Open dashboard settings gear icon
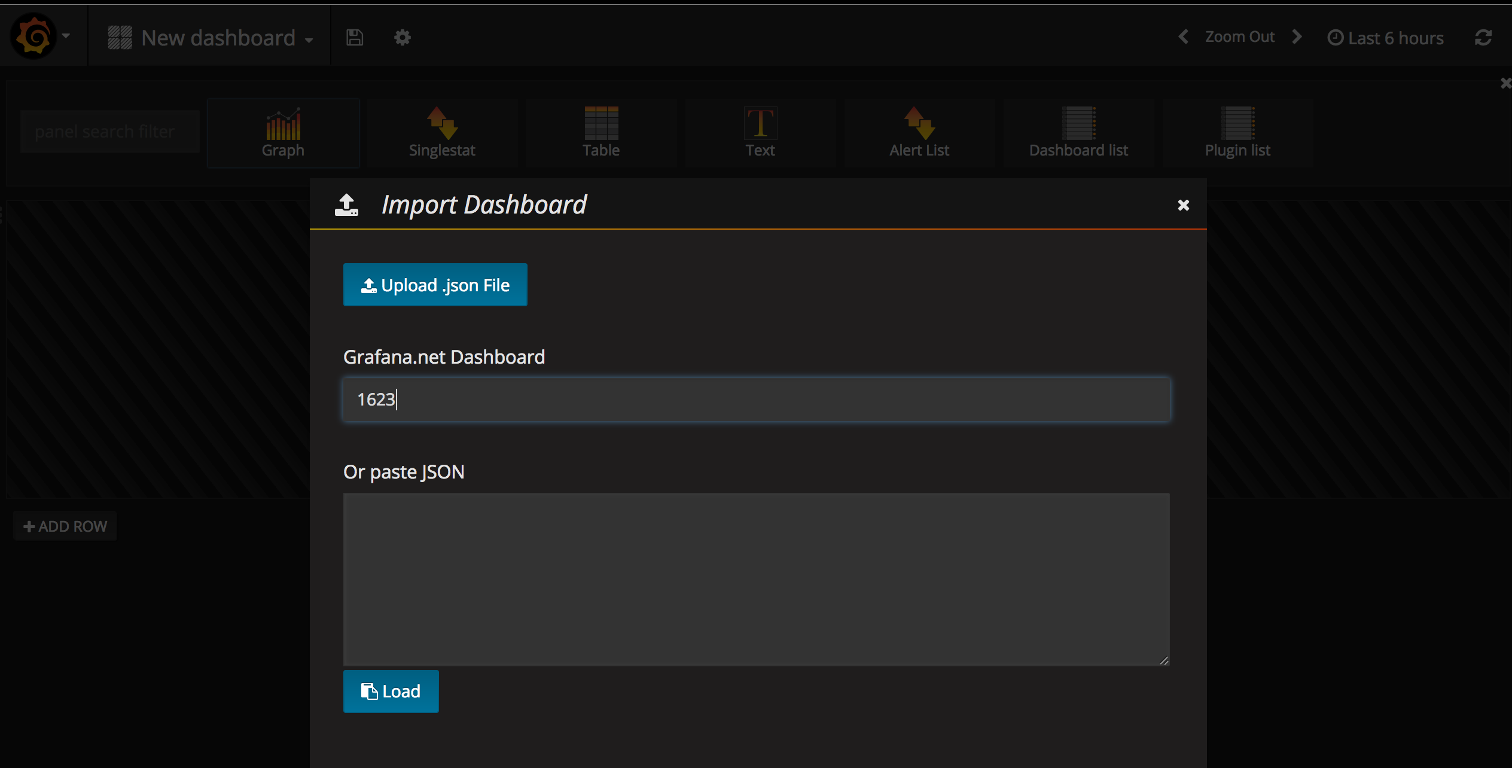 click(403, 38)
